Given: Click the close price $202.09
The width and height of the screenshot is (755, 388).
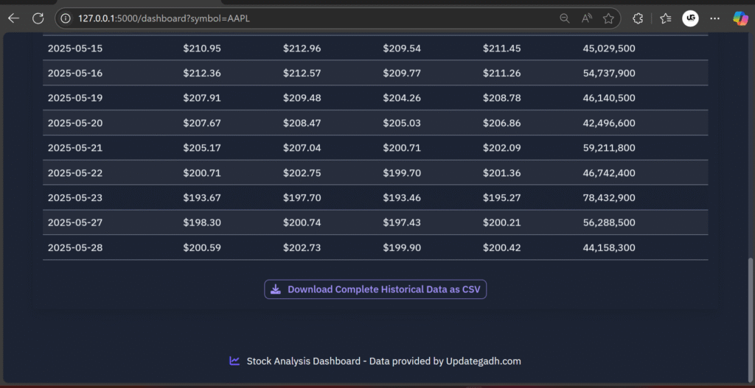Looking at the screenshot, I should click(501, 148).
